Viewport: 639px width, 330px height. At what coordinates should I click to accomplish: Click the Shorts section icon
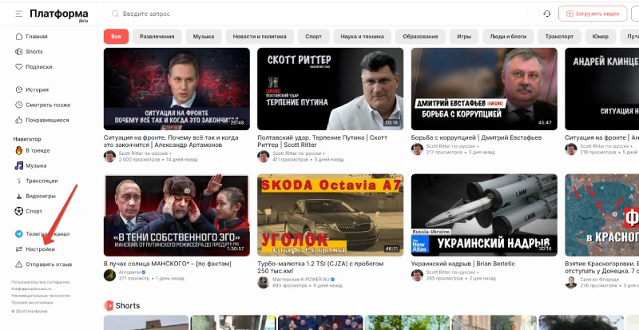(109, 305)
